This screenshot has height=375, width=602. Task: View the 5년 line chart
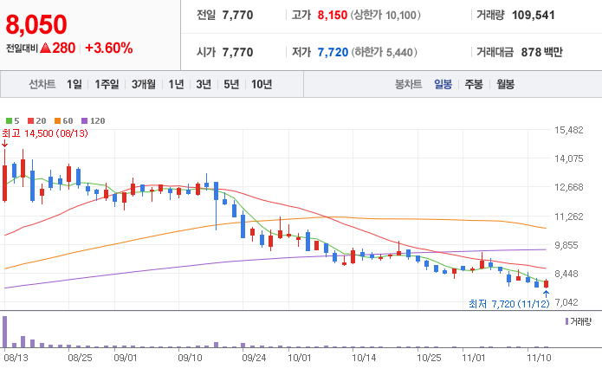coord(231,84)
